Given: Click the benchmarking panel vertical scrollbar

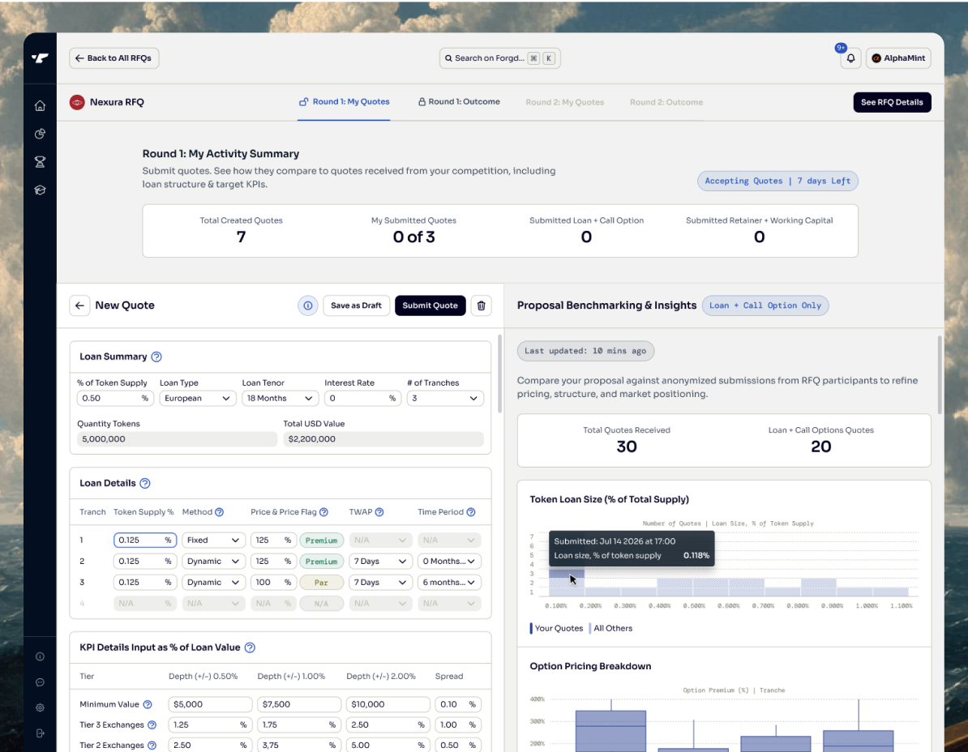Looking at the screenshot, I should pyautogui.click(x=939, y=375).
